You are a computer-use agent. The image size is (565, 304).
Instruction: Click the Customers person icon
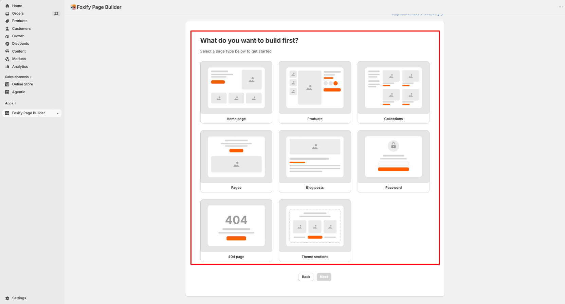click(7, 28)
